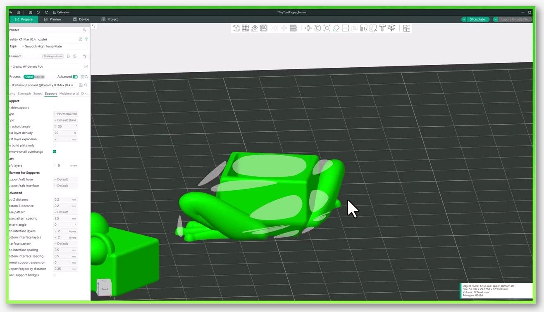The height and width of the screenshot is (312, 544).
Task: Toggle the Advanced mode switch
Action: click(x=75, y=77)
